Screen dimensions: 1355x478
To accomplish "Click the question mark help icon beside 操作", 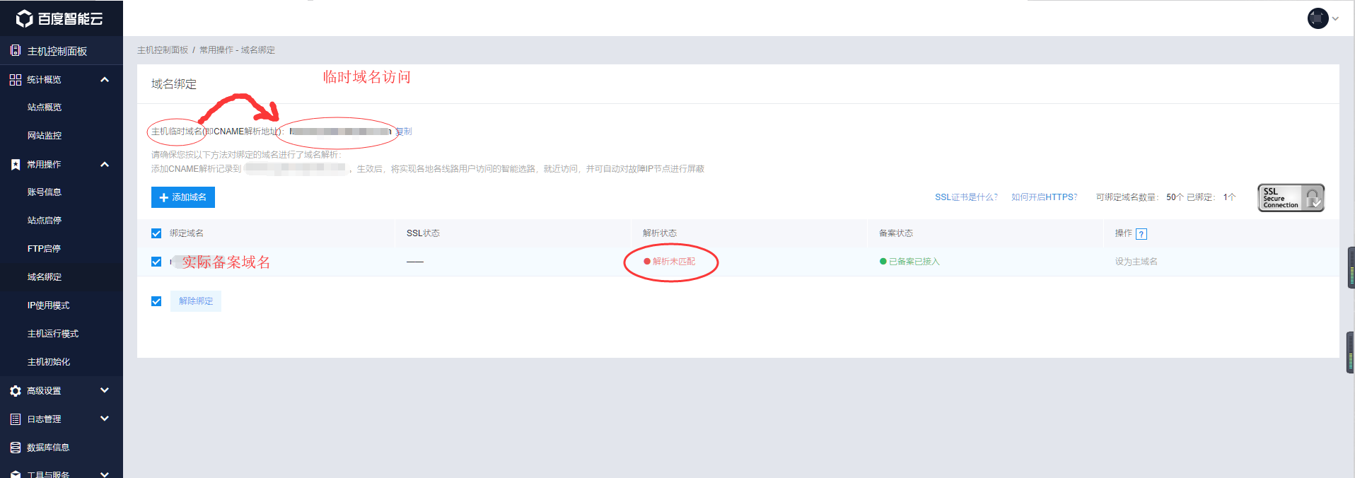I will [x=1141, y=234].
